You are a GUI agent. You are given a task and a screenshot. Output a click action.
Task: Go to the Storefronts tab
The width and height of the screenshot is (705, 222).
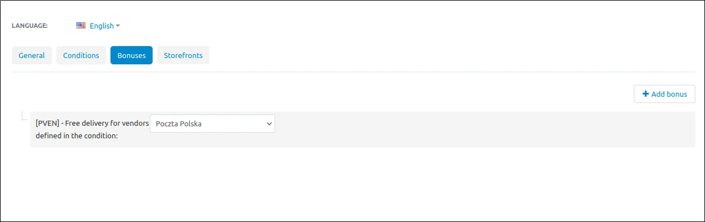(183, 55)
